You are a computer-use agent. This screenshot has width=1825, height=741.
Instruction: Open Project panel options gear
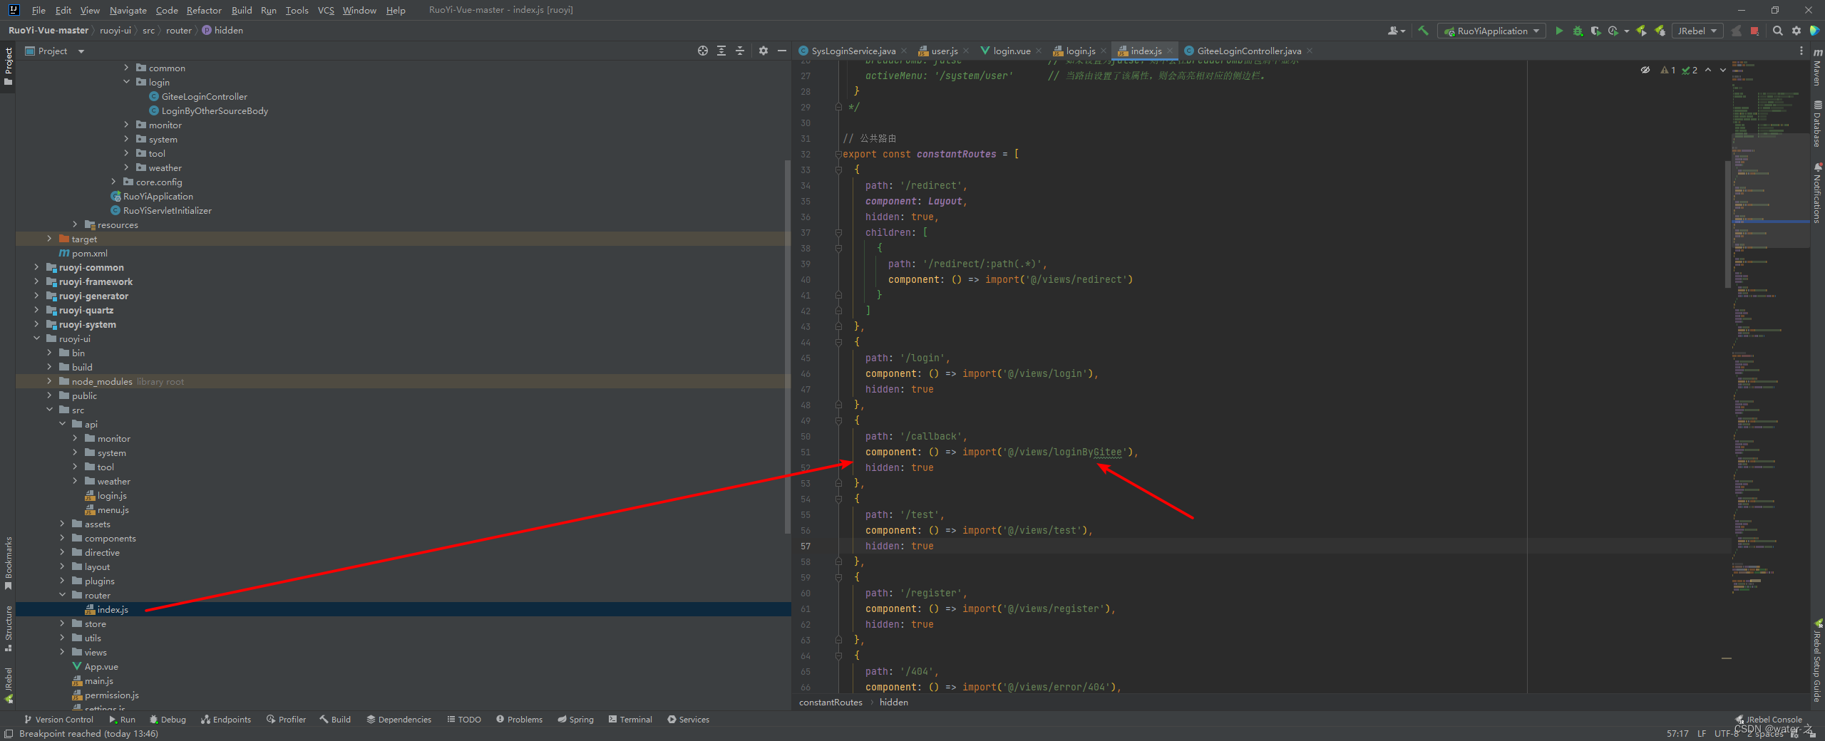[764, 51]
